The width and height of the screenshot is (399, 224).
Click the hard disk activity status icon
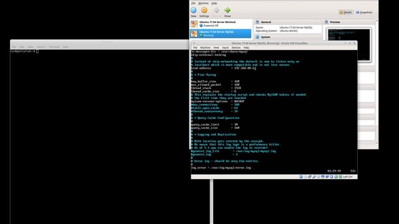300,177
